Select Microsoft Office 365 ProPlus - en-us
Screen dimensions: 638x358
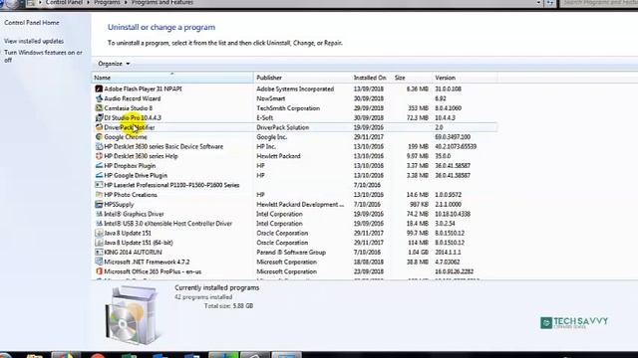(x=153, y=271)
